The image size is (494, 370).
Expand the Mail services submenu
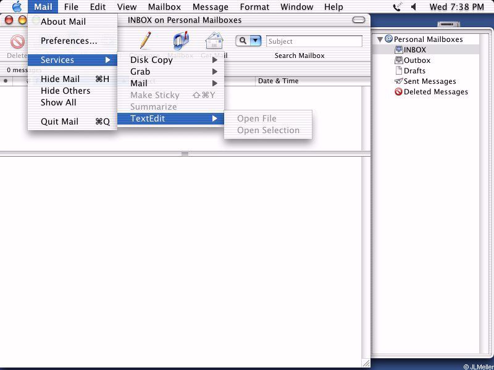[171, 83]
